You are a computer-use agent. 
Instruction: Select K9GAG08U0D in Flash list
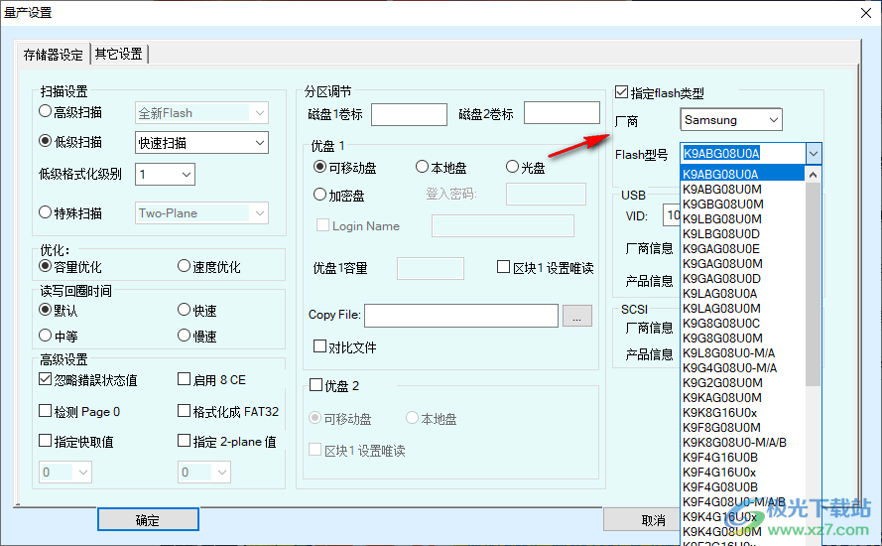coord(742,279)
